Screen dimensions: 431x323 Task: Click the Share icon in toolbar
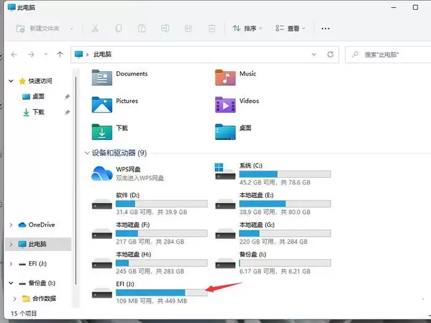(x=188, y=28)
